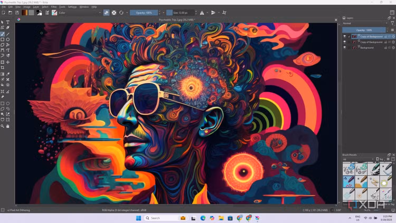Pick a color with the Color Sampler tool
The height and width of the screenshot is (223, 396).
point(8,74)
